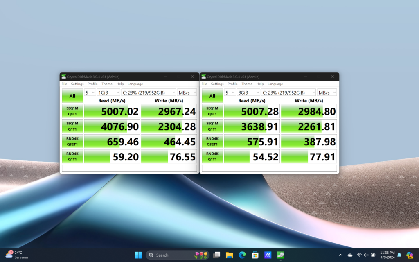
Task: Open Microsoft Store from the taskbar
Action: point(254,255)
